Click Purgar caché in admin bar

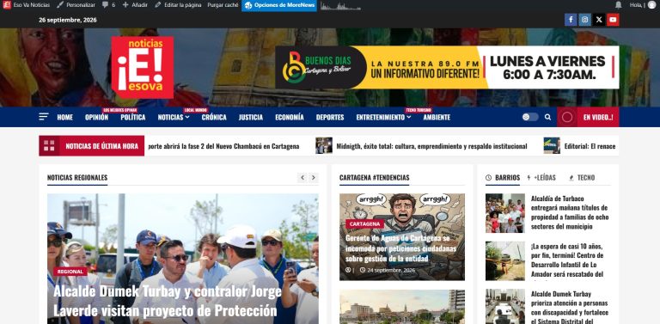[223, 5]
